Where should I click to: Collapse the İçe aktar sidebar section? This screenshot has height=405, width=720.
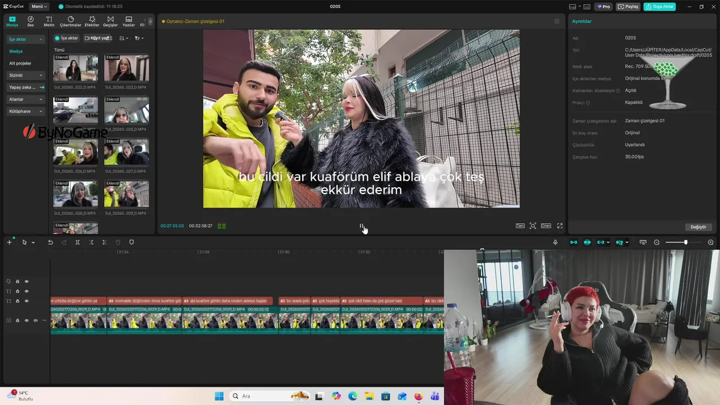point(26,39)
